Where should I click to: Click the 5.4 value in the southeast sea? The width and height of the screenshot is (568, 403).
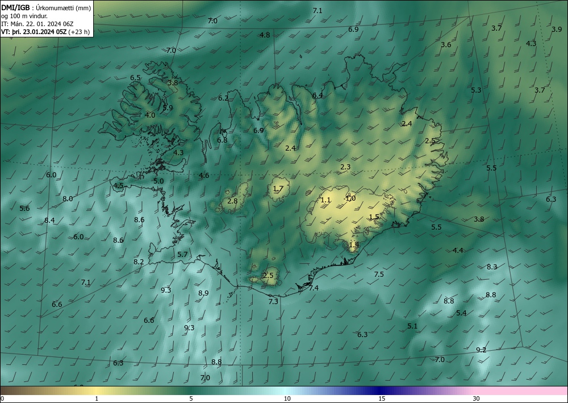point(461,313)
